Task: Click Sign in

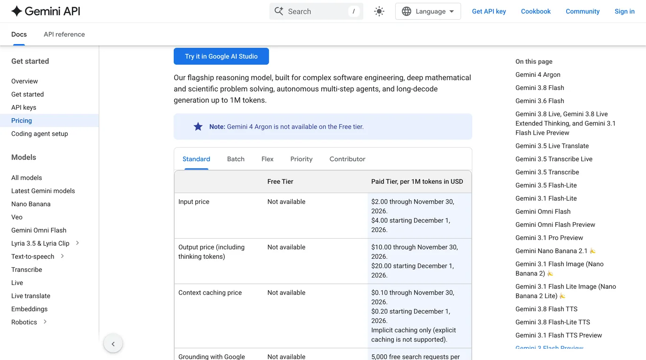Action: click(x=624, y=11)
